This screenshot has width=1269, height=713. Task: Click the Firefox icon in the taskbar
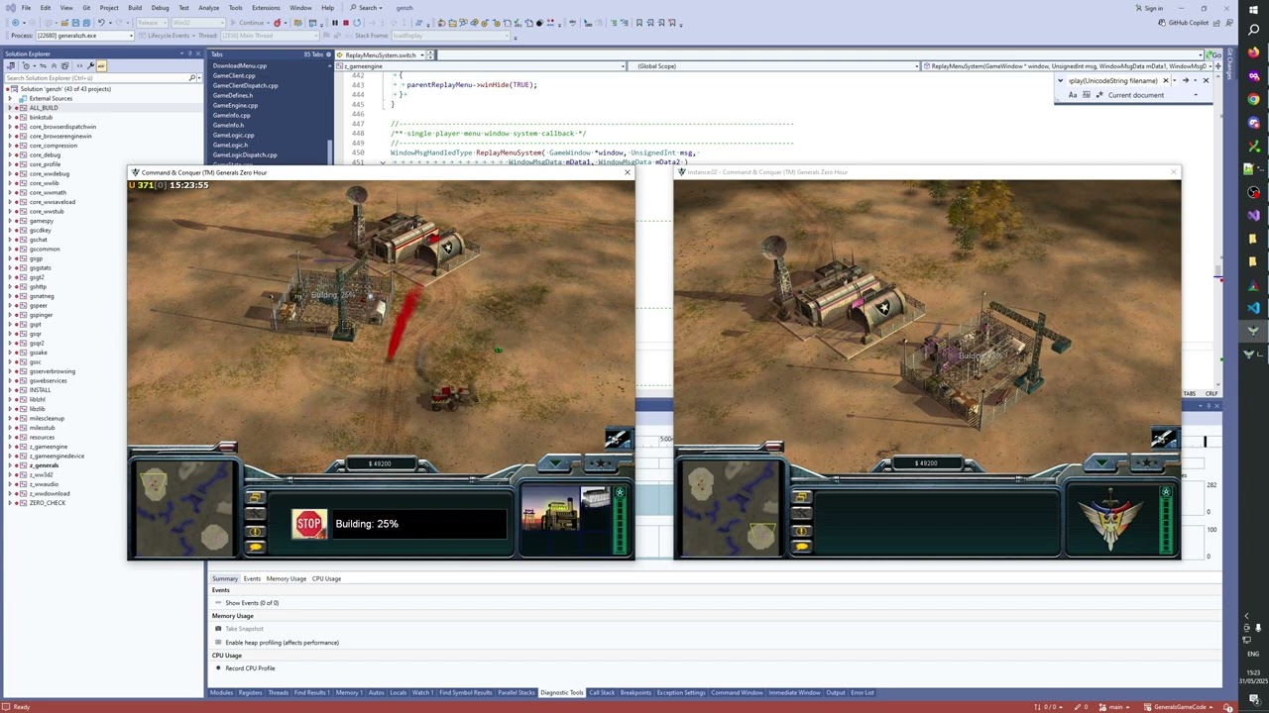click(x=1253, y=52)
